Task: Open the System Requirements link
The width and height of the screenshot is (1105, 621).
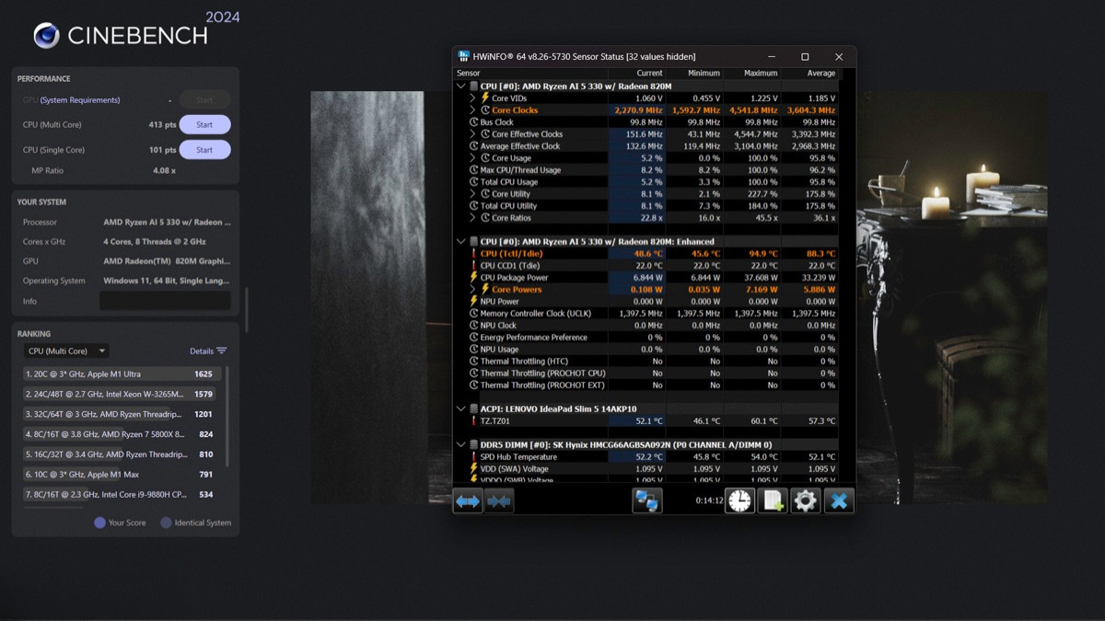Action: click(x=80, y=100)
